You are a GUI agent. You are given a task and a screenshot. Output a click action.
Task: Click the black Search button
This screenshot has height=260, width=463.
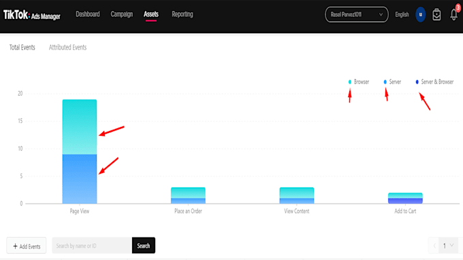pyautogui.click(x=144, y=246)
